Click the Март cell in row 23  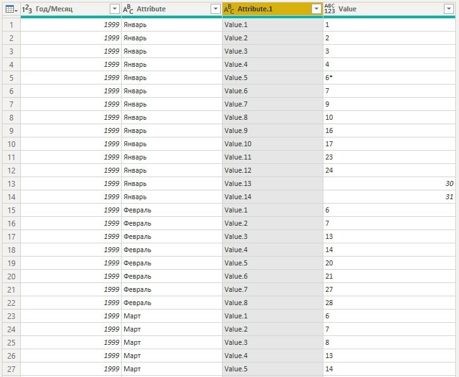(172, 316)
